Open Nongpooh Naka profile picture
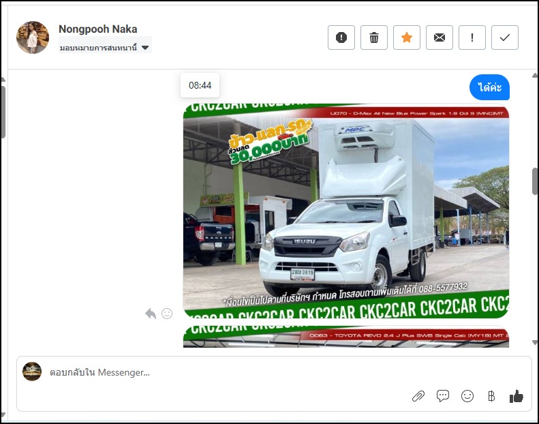 [33, 37]
